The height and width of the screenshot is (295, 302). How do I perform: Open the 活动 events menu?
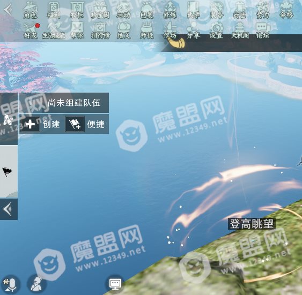(x=123, y=10)
